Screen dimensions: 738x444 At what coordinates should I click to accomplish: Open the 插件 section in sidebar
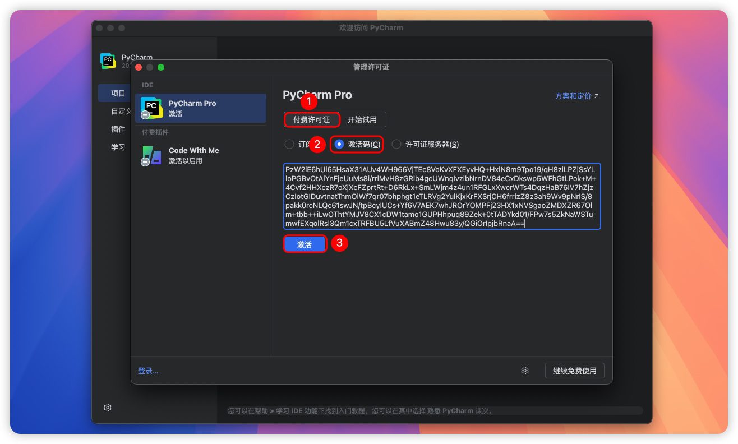[x=118, y=129]
